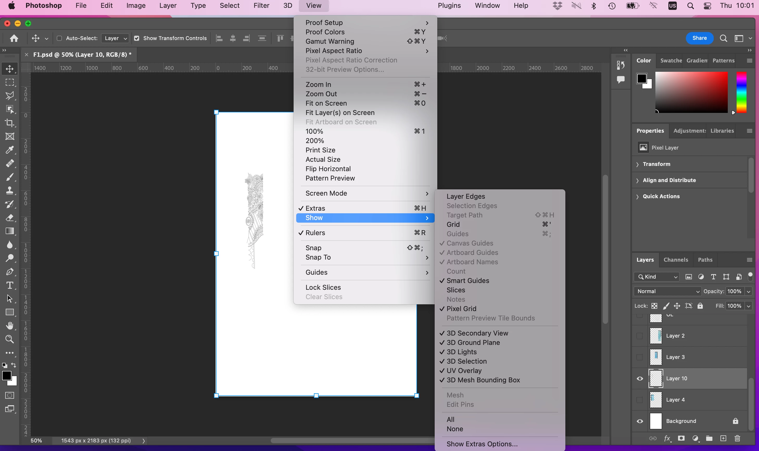Select the Eyedropper tool
This screenshot has height=451, width=759.
click(x=10, y=150)
